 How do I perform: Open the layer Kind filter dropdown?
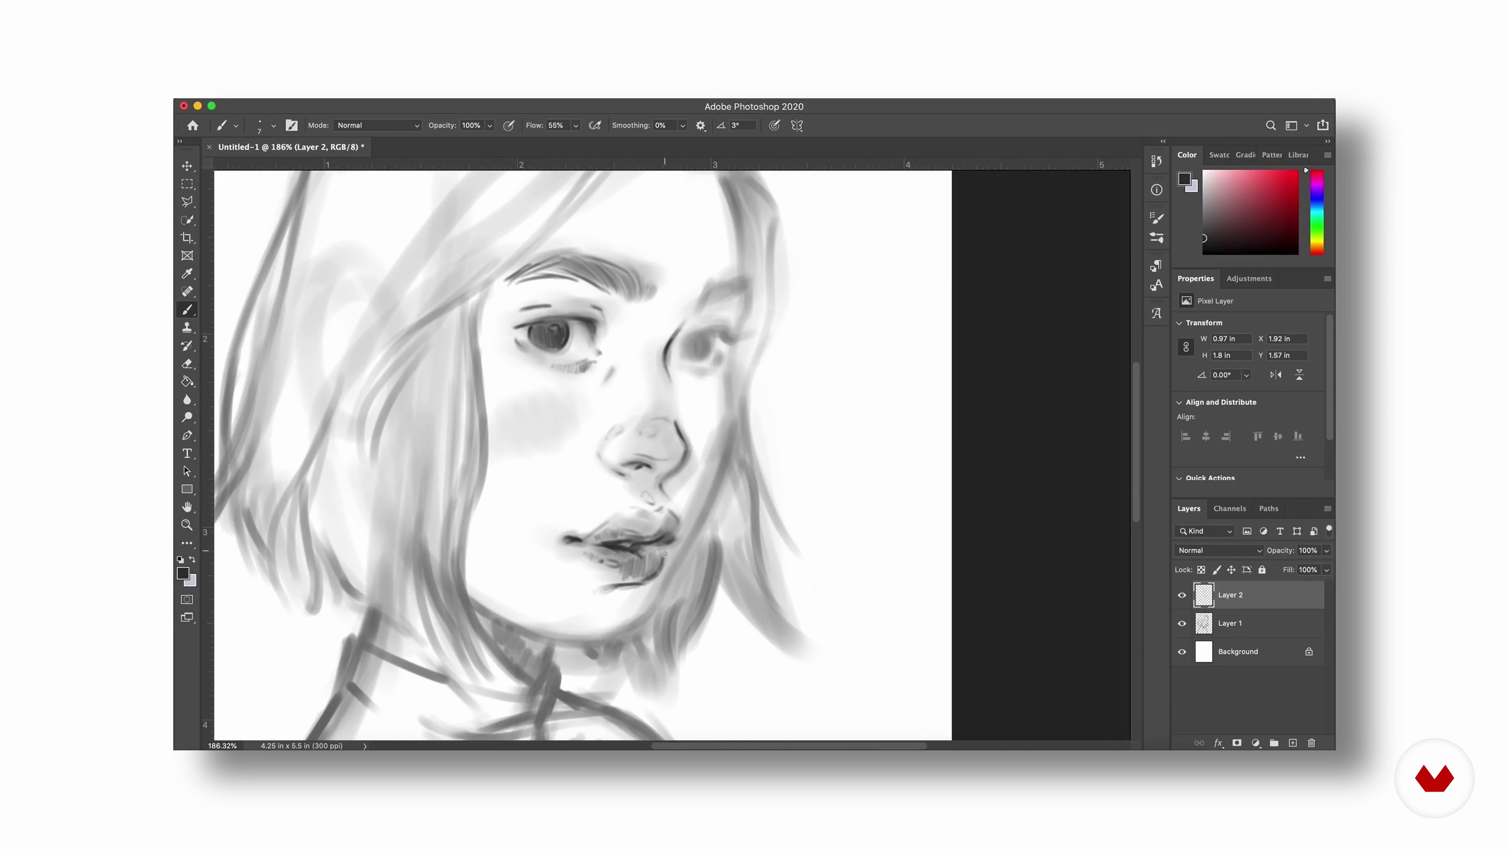(x=1204, y=531)
